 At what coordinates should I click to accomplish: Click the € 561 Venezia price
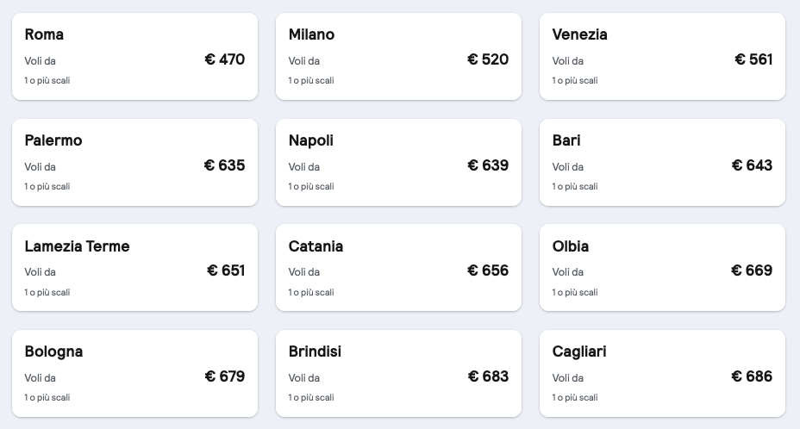click(753, 59)
